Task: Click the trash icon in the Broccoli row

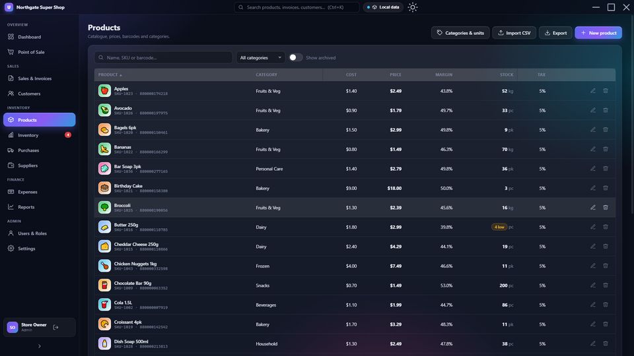Action: click(606, 208)
